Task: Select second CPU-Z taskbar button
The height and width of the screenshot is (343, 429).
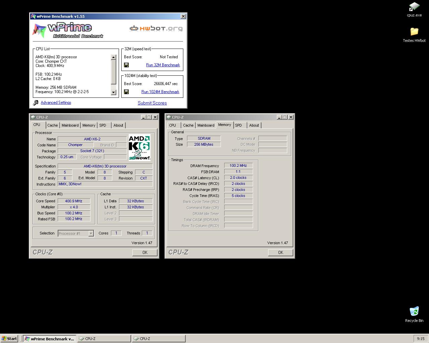Action: pos(159,339)
